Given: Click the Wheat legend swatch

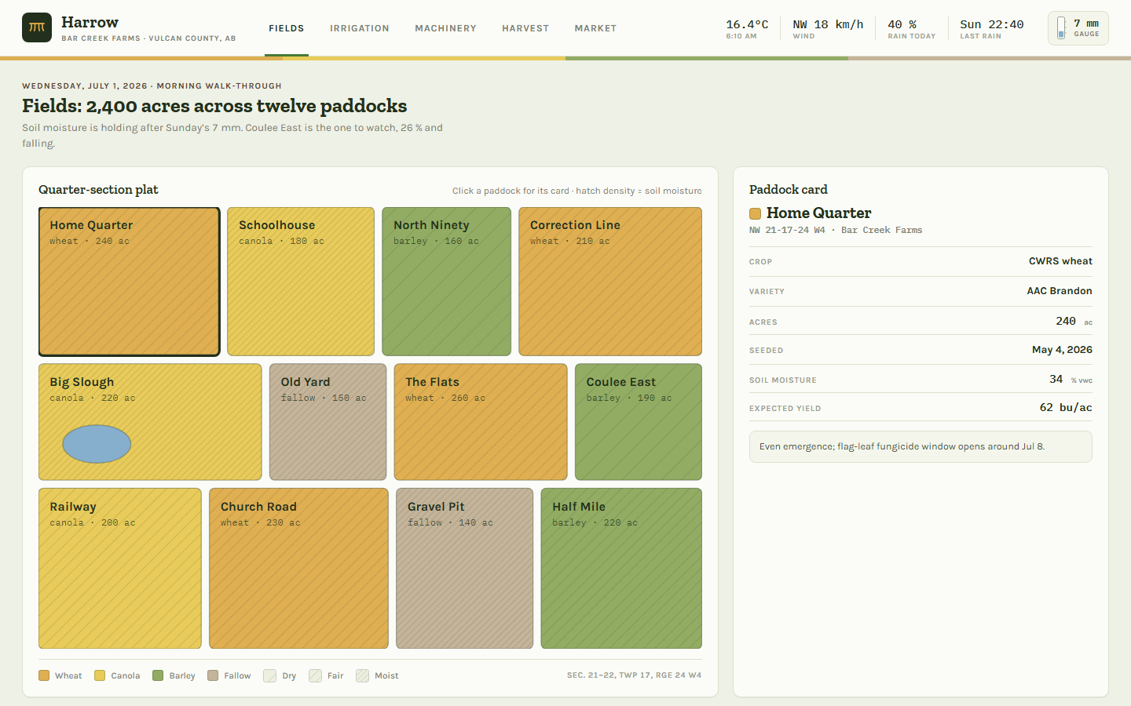Looking at the screenshot, I should pos(44,675).
